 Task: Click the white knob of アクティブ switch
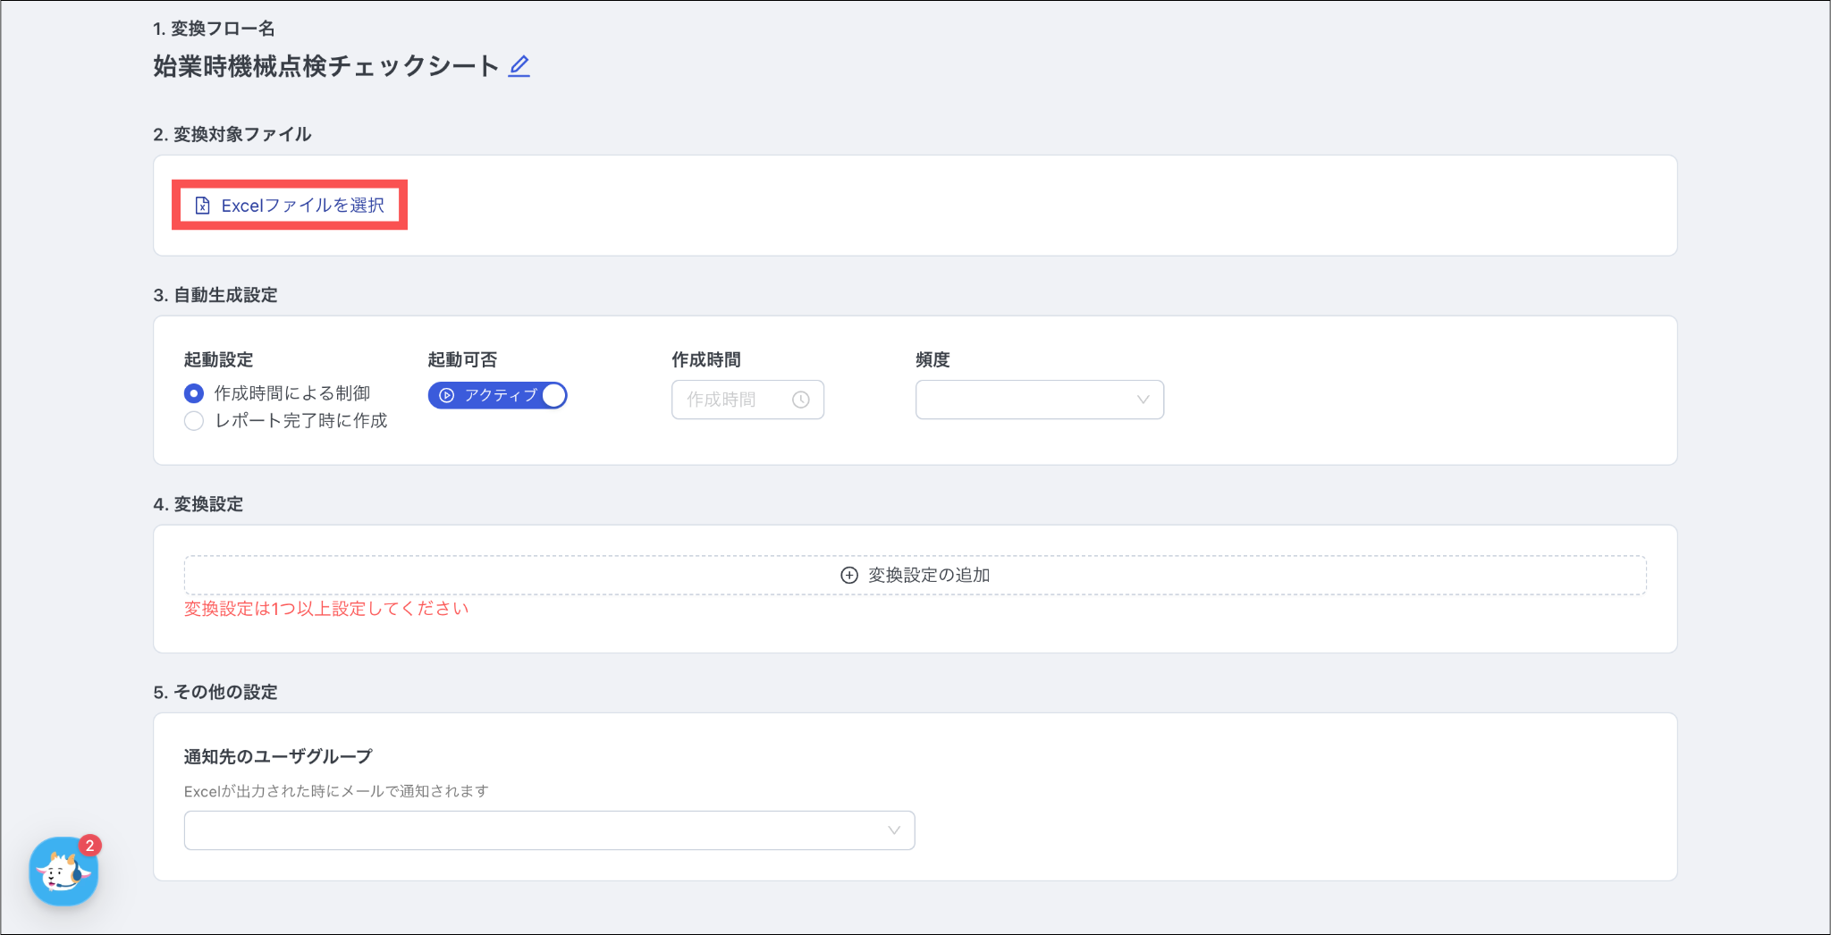pos(553,395)
